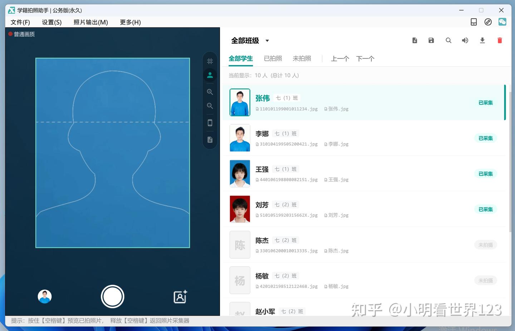The height and width of the screenshot is (331, 515).
Task: Click the new file icon in list toolbar
Action: click(x=415, y=40)
